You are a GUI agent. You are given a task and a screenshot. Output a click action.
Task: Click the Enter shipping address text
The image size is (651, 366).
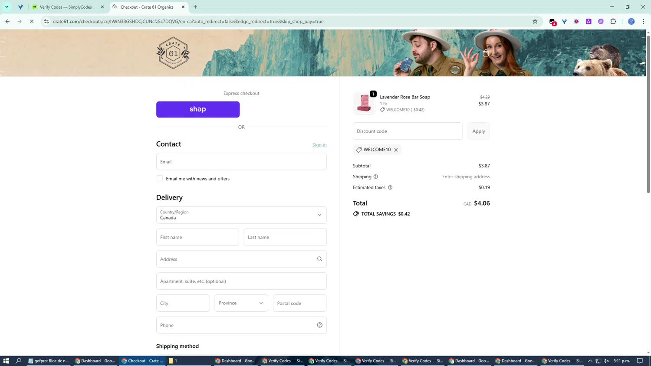pos(466,176)
